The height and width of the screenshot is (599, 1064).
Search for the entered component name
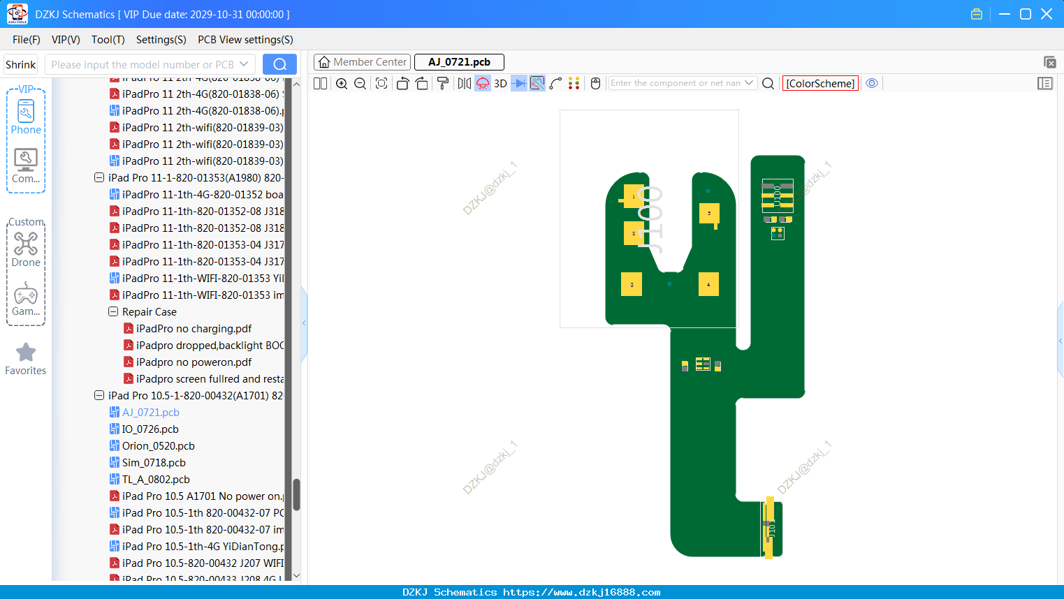coord(768,83)
